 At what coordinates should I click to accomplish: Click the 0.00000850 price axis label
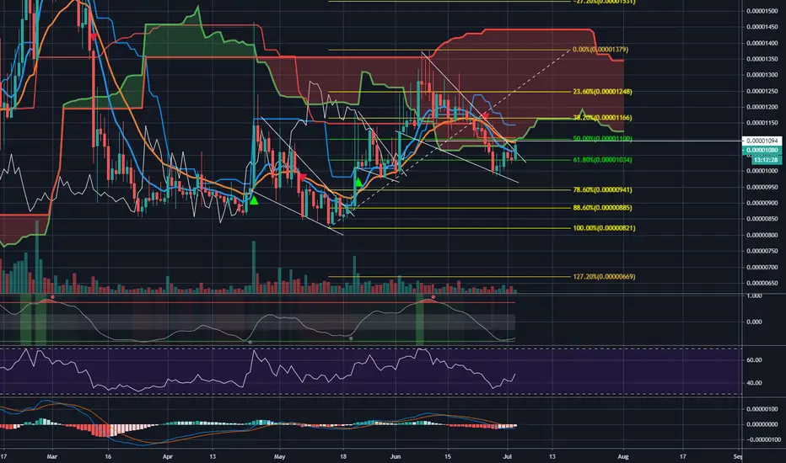[x=762, y=219]
